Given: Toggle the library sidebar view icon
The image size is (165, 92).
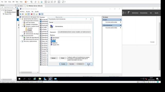Looking at the screenshot, I should [x=46, y=2].
